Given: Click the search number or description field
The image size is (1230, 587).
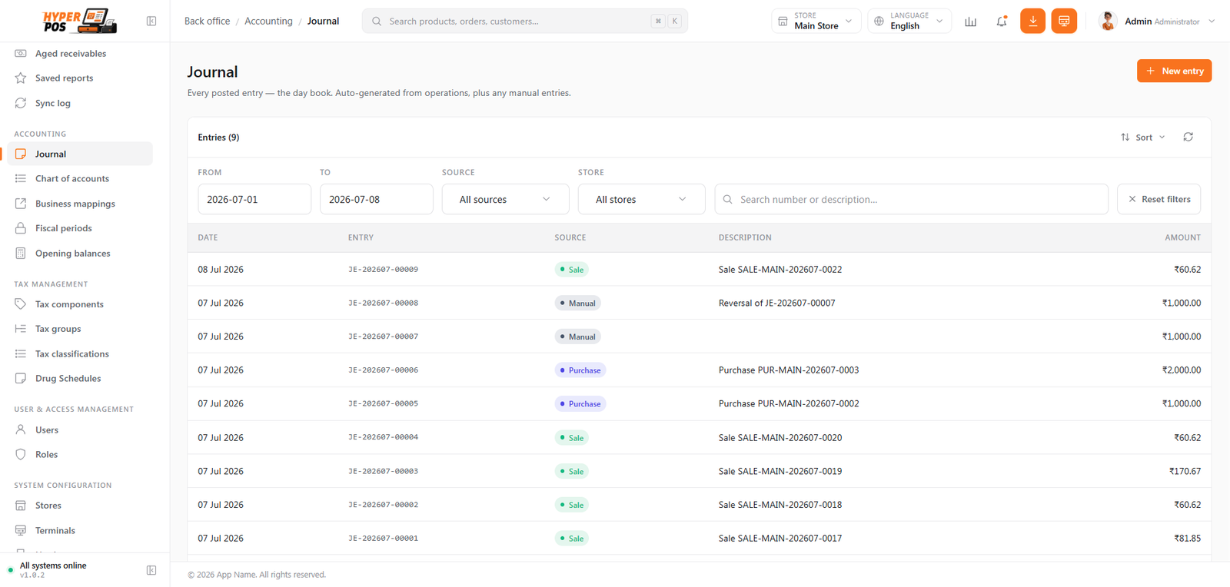Looking at the screenshot, I should click(912, 199).
